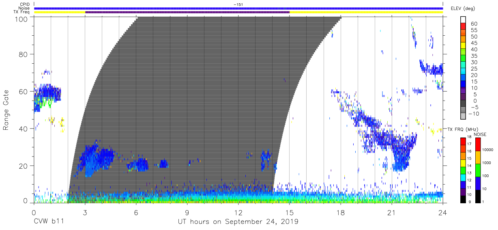Click the 1000 tick on the NOISE colorbar
The width and height of the screenshot is (498, 230).
pyautogui.click(x=487, y=163)
